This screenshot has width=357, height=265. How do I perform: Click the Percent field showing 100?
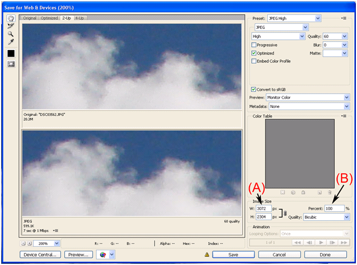[x=334, y=208]
